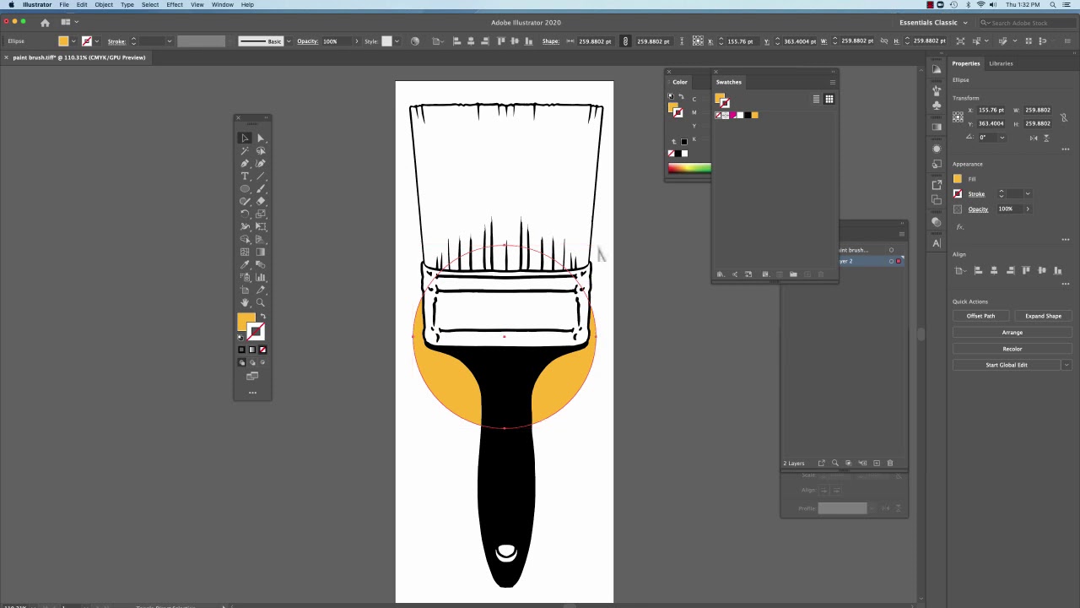Select the Line Segment tool
The height and width of the screenshot is (608, 1080).
(x=260, y=176)
